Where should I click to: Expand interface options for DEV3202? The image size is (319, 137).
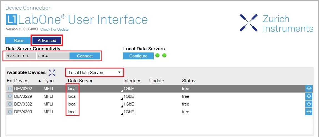point(122,91)
